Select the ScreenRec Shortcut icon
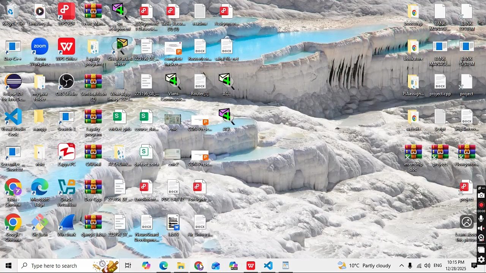The height and width of the screenshot is (273, 486). (13, 158)
